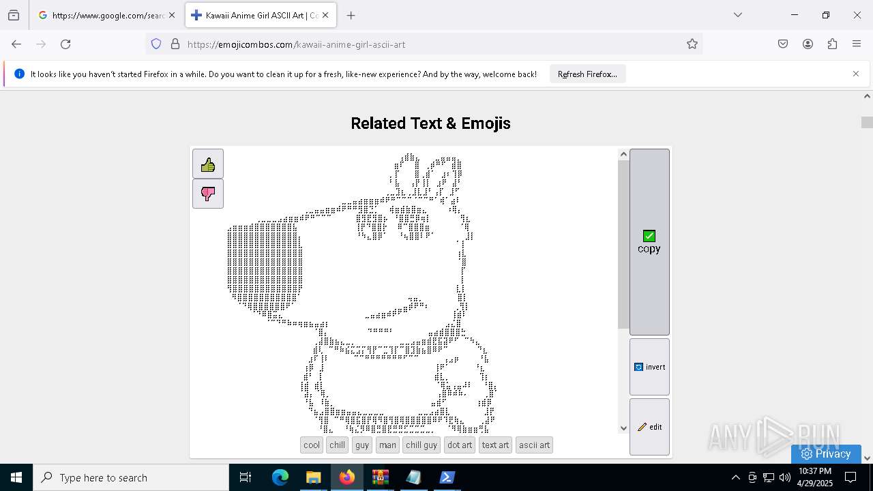Viewport: 873px width, 491px height.
Task: Open WinRAR from taskbar
Action: (x=380, y=477)
